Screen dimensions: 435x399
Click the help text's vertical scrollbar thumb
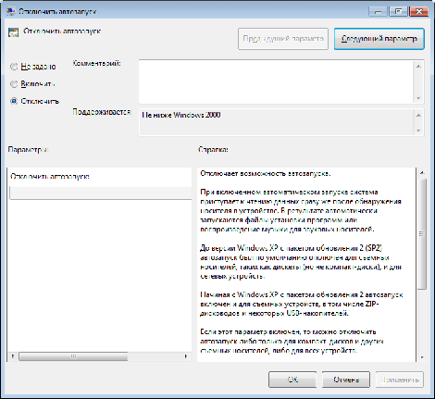click(x=422, y=233)
